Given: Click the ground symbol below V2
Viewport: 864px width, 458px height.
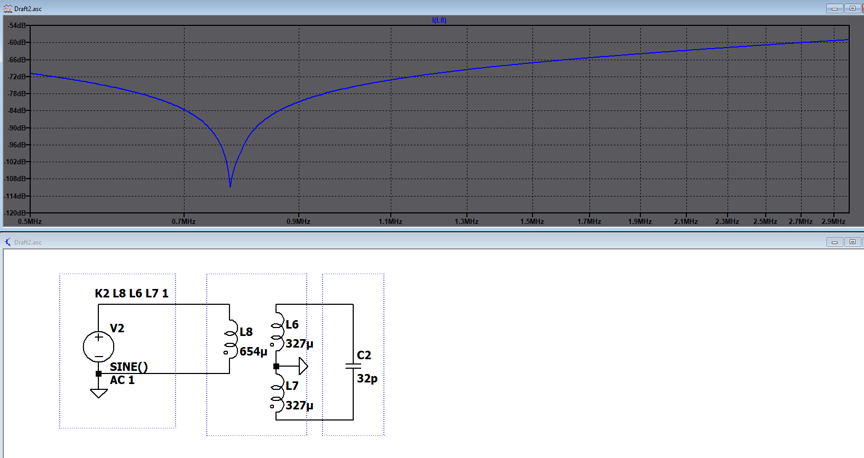Looking at the screenshot, I should tap(98, 393).
